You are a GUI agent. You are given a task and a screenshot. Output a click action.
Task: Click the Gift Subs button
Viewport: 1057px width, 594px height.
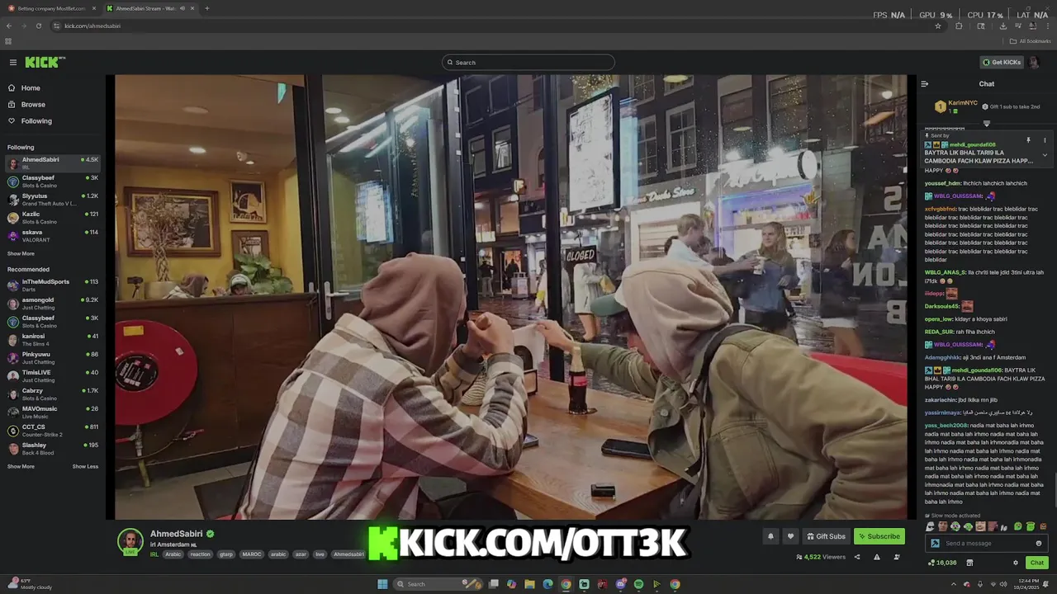[826, 536]
